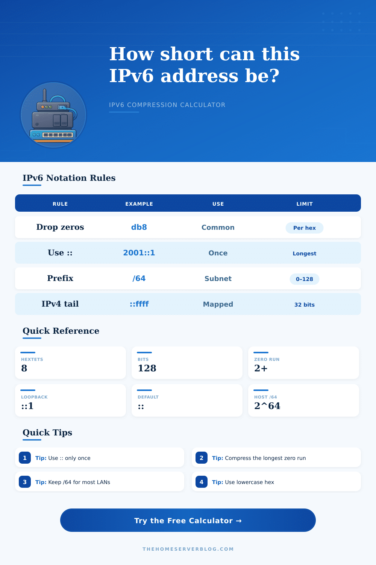
Task: Click the 'Per hex' limit badge
Action: click(x=305, y=228)
